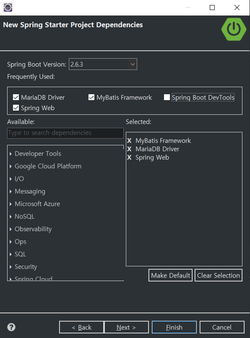Select the Microsoft Azure tree label
The height and width of the screenshot is (338, 250).
pyautogui.click(x=37, y=204)
